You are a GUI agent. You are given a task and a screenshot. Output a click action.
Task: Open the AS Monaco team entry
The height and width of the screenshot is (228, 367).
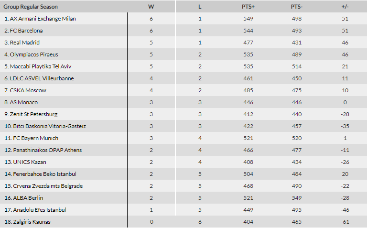pos(21,102)
